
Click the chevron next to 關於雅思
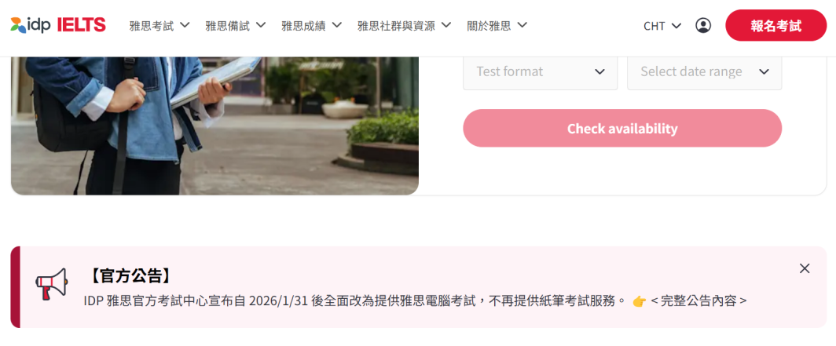(x=522, y=25)
